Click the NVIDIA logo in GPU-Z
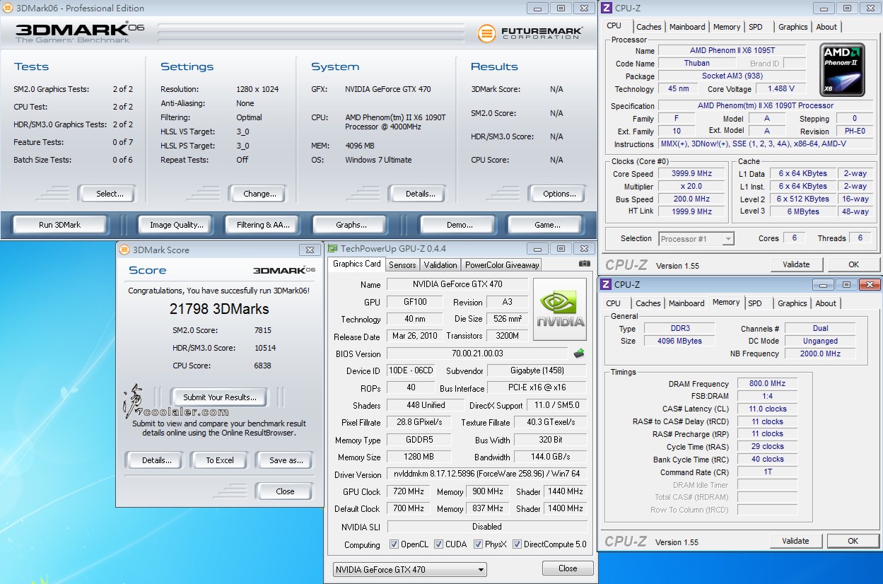Image resolution: width=883 pixels, height=584 pixels. click(x=559, y=309)
